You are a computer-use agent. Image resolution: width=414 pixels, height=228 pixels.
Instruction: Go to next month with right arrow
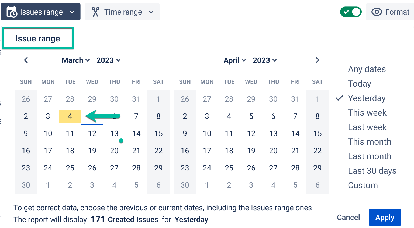(317, 60)
